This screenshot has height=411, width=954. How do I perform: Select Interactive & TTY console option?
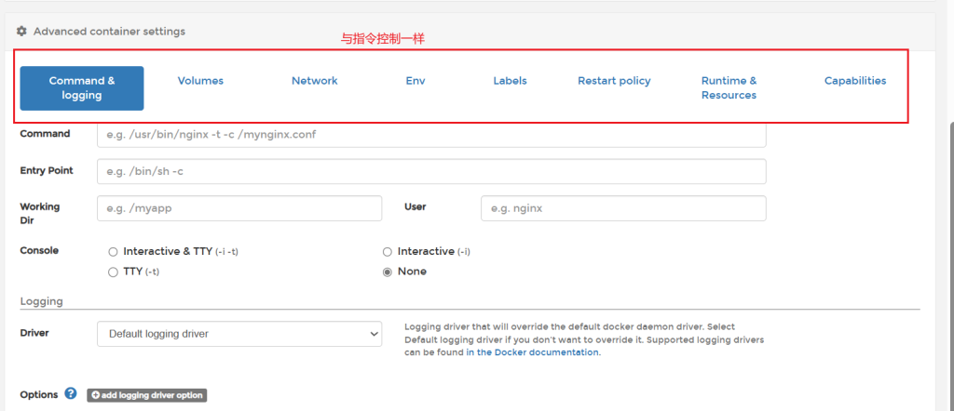[114, 252]
